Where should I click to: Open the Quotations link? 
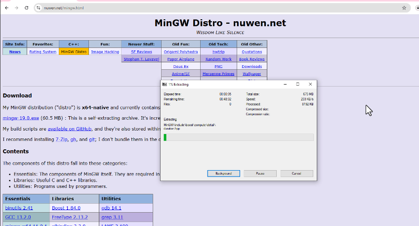252,52
